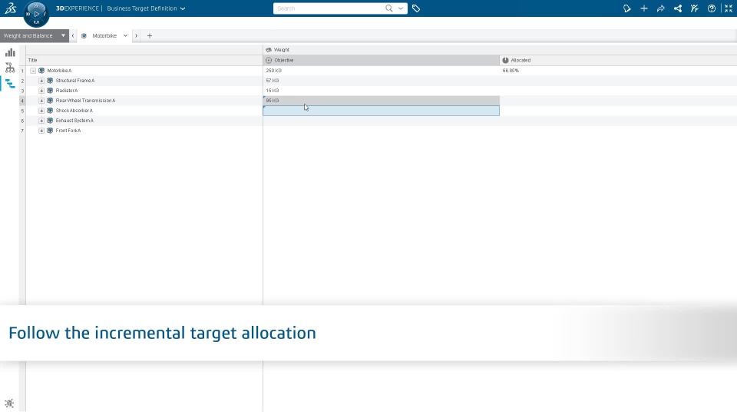Click the Allocated pie icon in header
Screen dimensions: 737x415
505,60
